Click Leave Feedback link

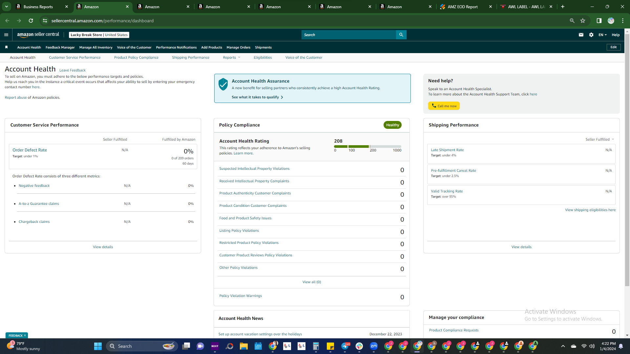click(72, 70)
